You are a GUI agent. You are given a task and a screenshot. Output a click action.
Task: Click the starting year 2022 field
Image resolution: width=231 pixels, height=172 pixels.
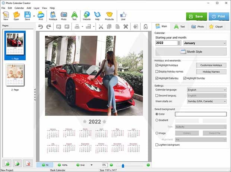(166, 43)
